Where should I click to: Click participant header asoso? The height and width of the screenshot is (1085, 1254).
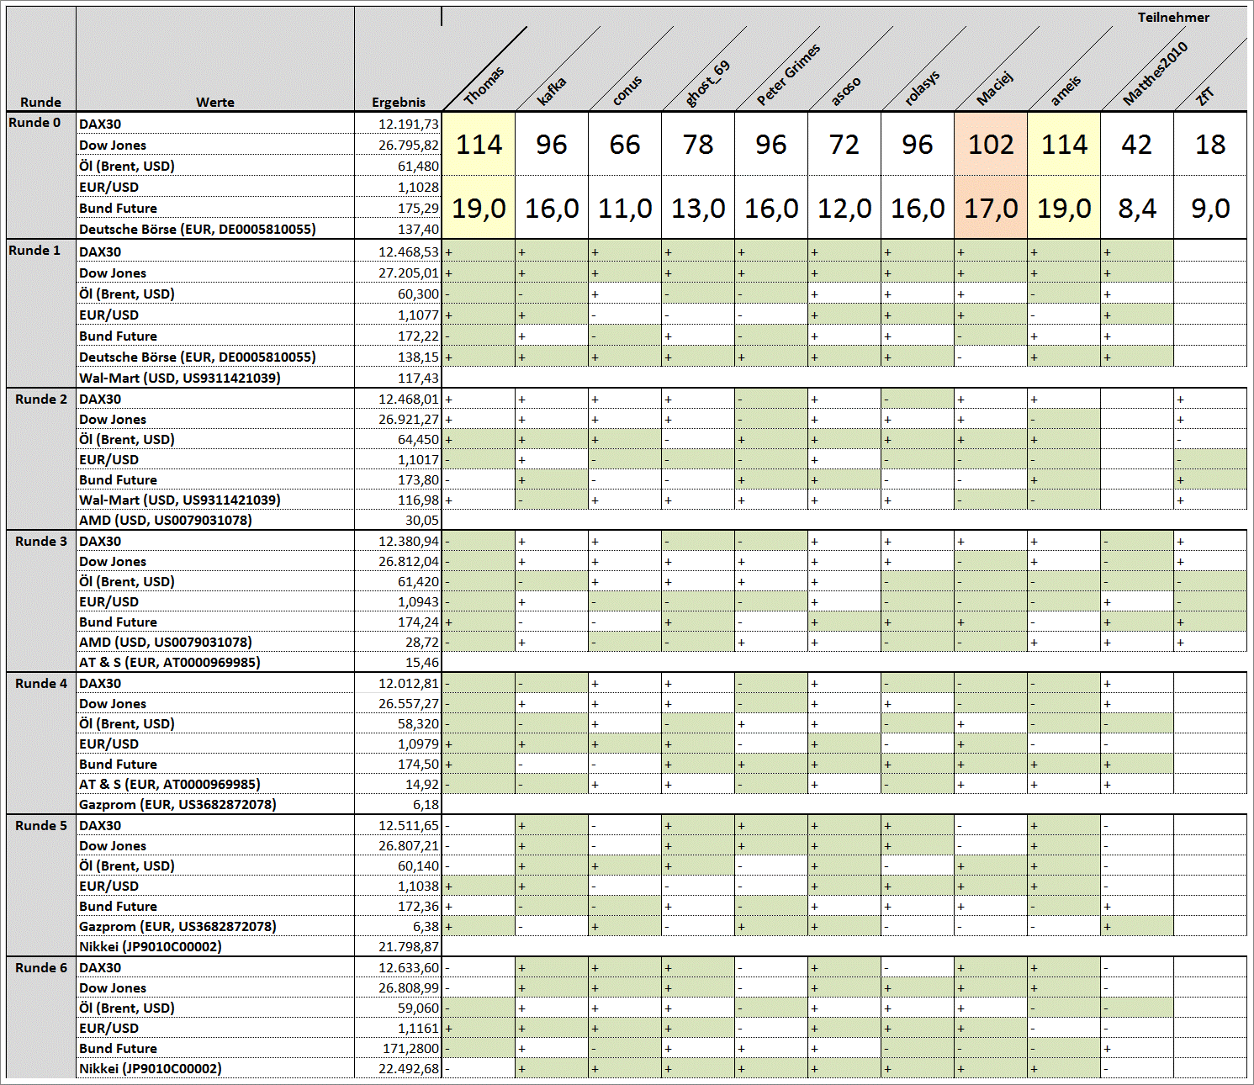coord(845,91)
